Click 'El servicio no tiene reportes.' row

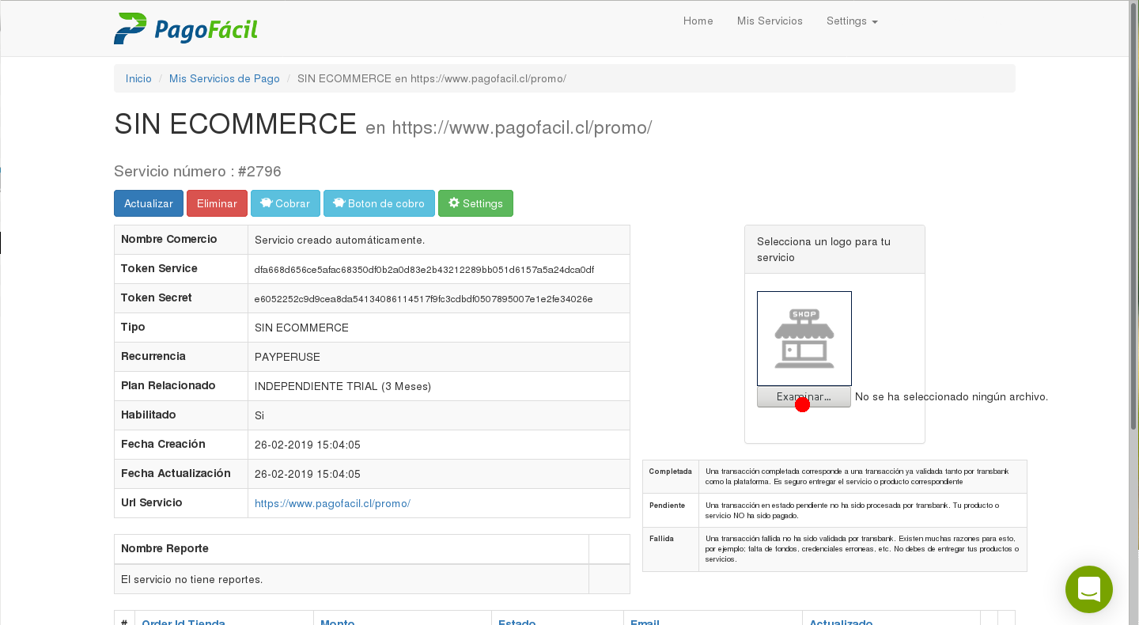coord(351,579)
